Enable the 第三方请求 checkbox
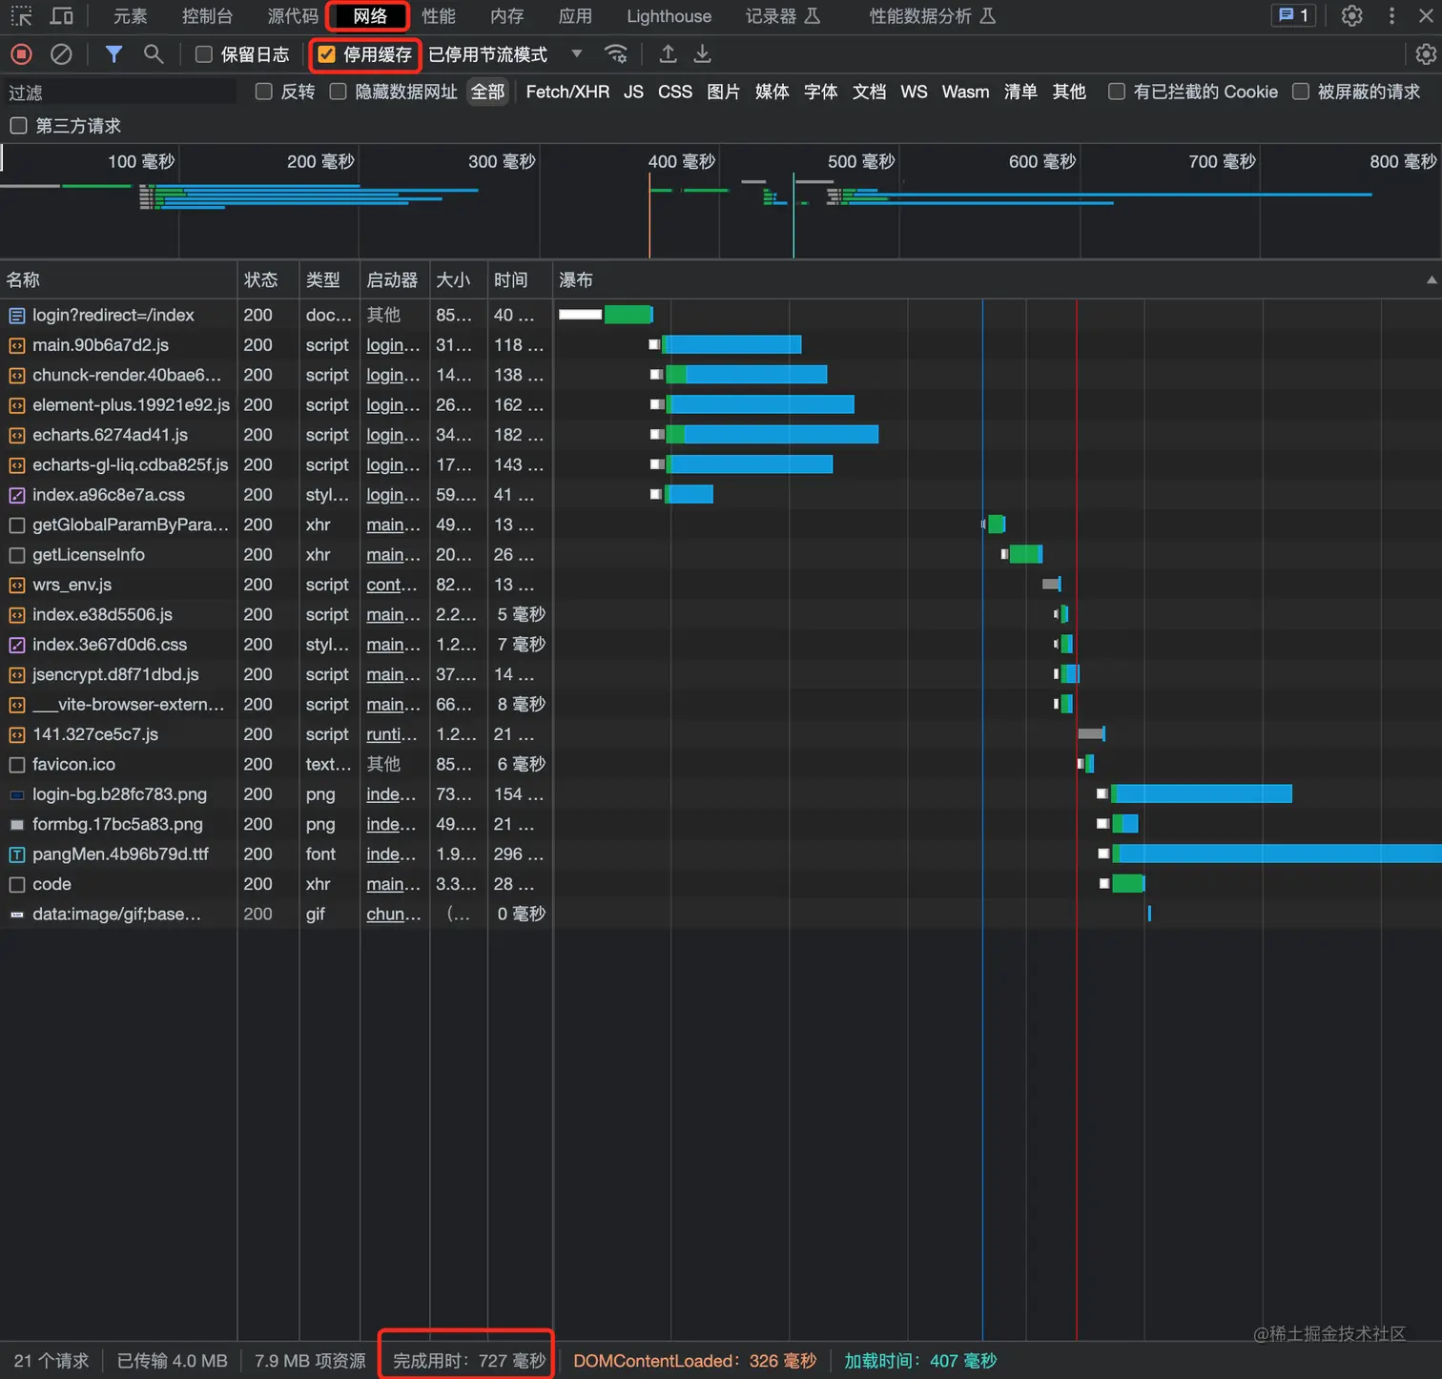 click(x=18, y=125)
